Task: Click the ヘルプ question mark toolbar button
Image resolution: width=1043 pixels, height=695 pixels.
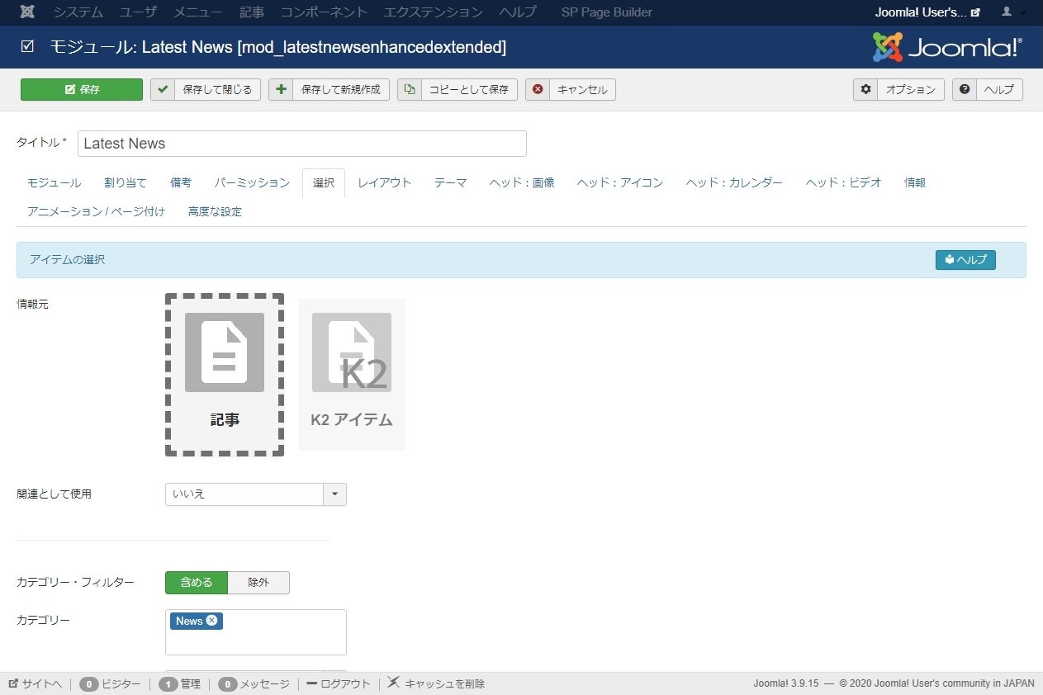Action: click(988, 89)
